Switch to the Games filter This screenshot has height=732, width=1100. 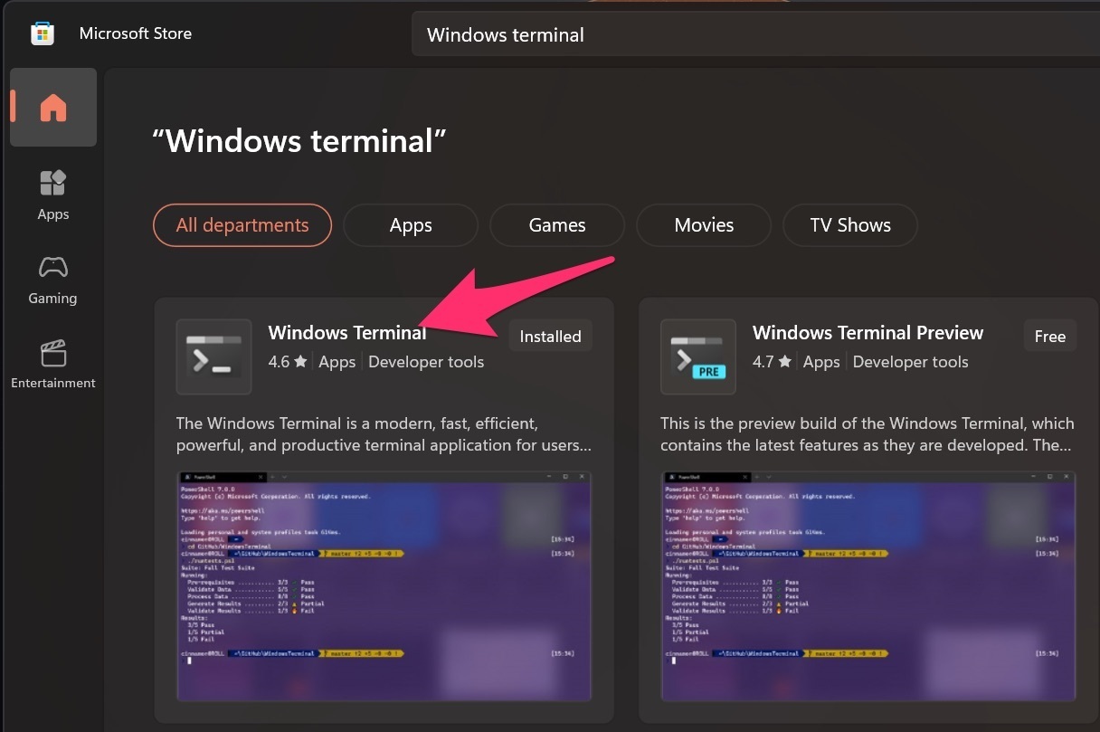click(556, 224)
